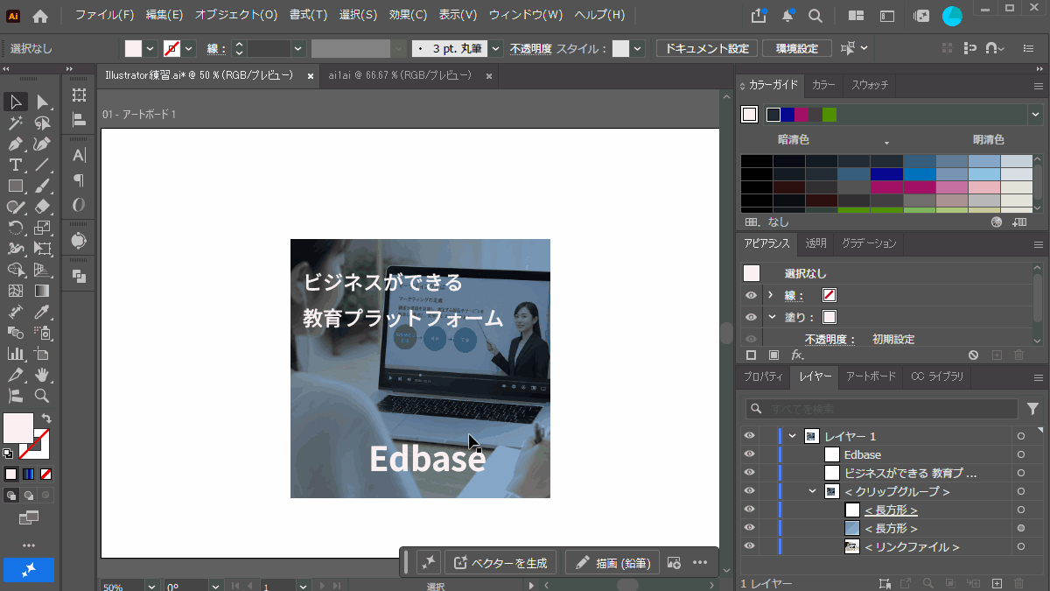Click the large fill color swatch in toolbar
This screenshot has width=1050, height=591.
(18, 428)
